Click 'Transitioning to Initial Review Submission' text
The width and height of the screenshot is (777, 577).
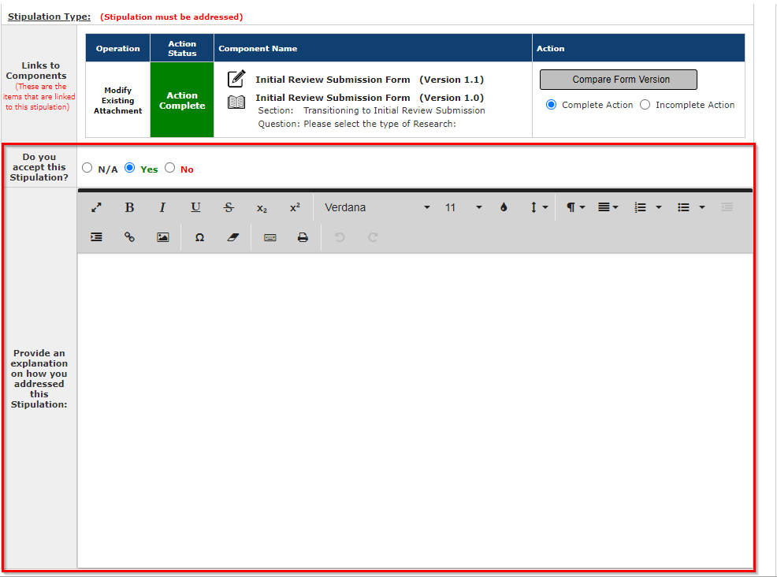[394, 110]
